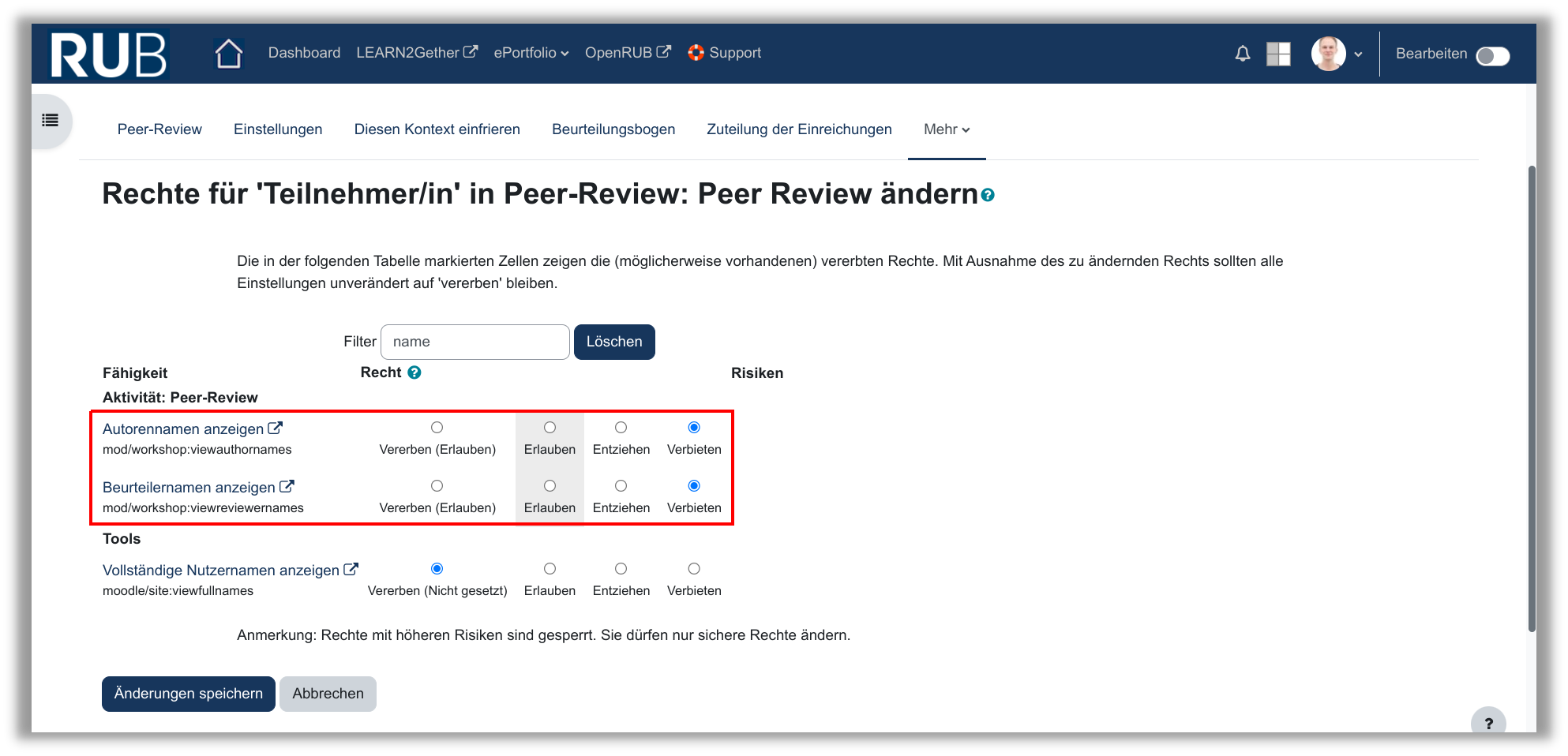Click the Löschen filter button

tap(613, 342)
